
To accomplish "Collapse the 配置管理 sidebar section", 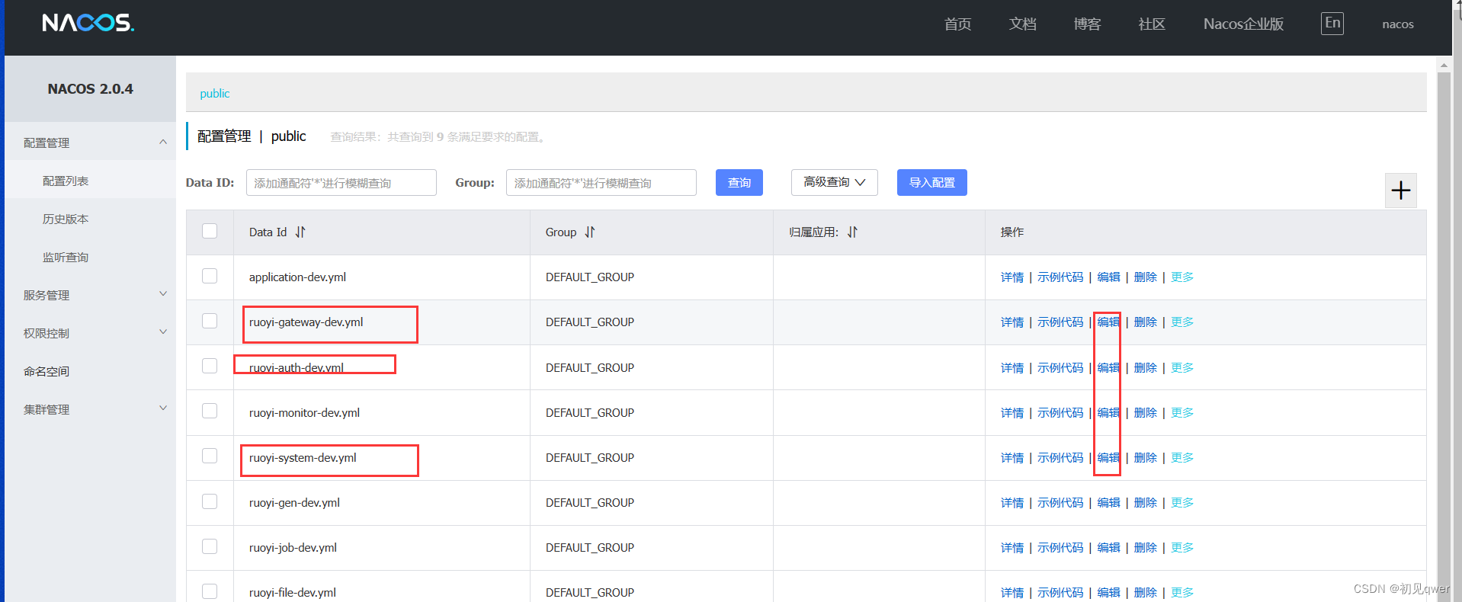I will point(90,142).
